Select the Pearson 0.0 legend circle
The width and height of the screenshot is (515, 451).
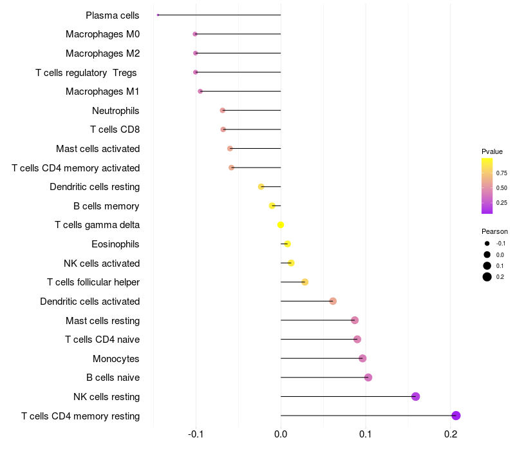point(487,254)
